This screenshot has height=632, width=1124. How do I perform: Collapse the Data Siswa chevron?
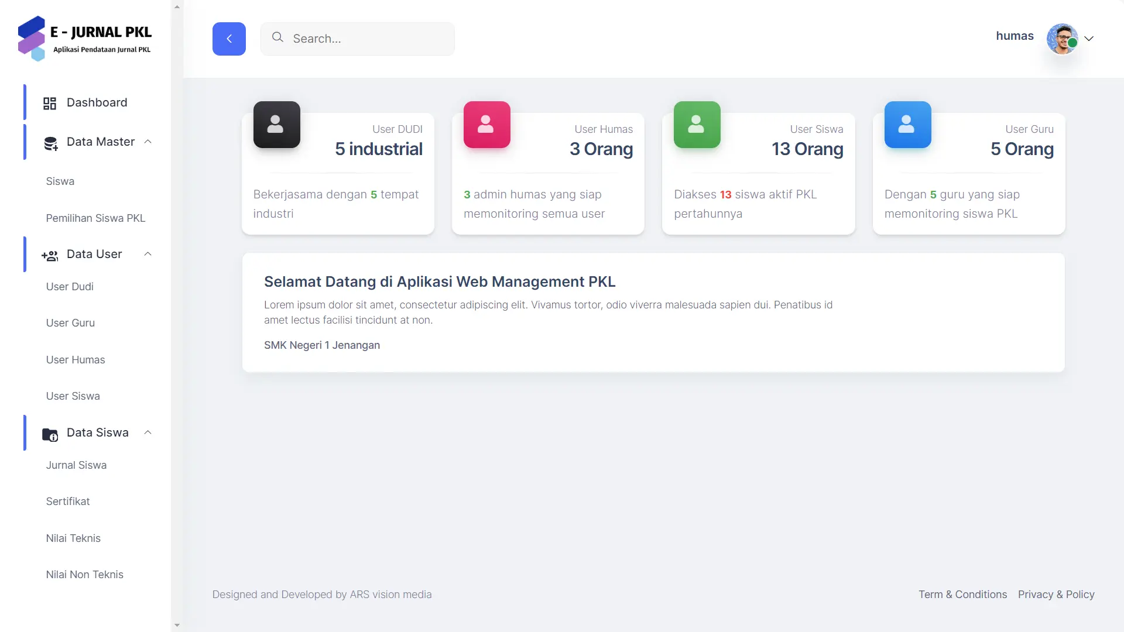pyautogui.click(x=148, y=432)
